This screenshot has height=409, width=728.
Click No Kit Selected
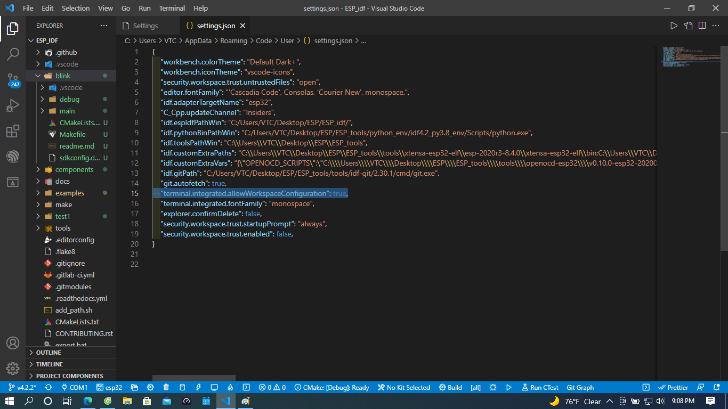(403, 387)
